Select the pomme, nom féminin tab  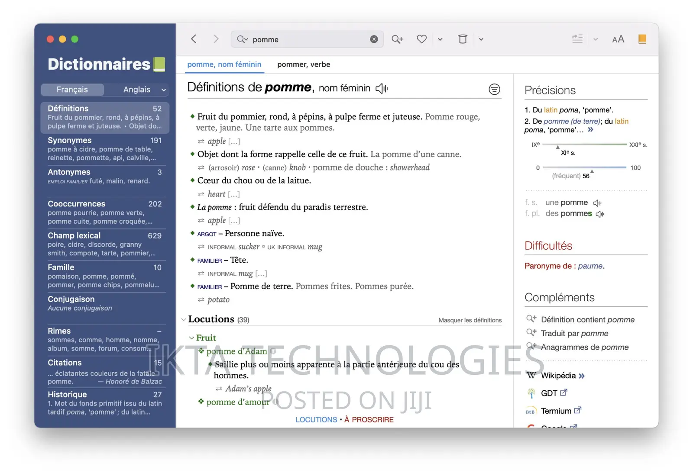click(x=224, y=64)
